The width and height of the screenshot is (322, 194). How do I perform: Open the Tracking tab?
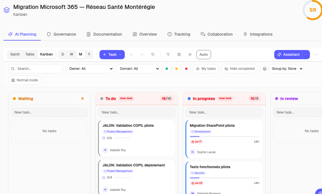tap(179, 34)
